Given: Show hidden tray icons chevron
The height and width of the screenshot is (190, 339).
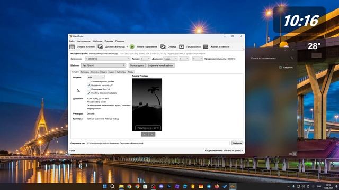Looking at the screenshot, I should 288,186.
